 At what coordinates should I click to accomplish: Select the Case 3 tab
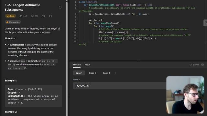point(106,73)
